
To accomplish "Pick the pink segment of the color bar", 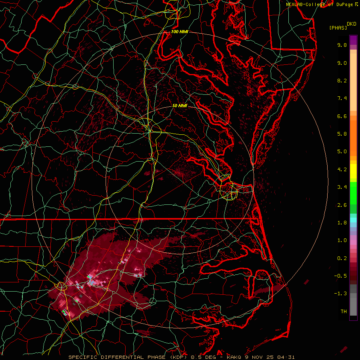I will coord(353,242).
